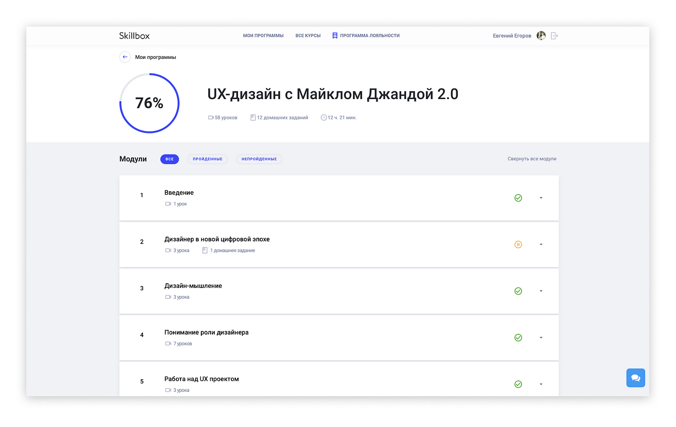676x427 pixels.
Task: Click the 76% progress ring
Action: (149, 103)
